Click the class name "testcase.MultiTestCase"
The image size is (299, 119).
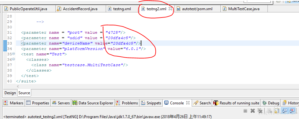coord(92,65)
